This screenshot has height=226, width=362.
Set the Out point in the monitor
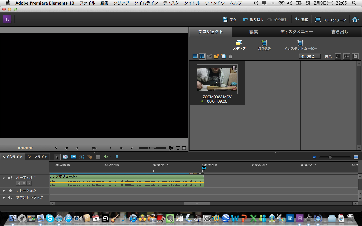[x=132, y=148]
